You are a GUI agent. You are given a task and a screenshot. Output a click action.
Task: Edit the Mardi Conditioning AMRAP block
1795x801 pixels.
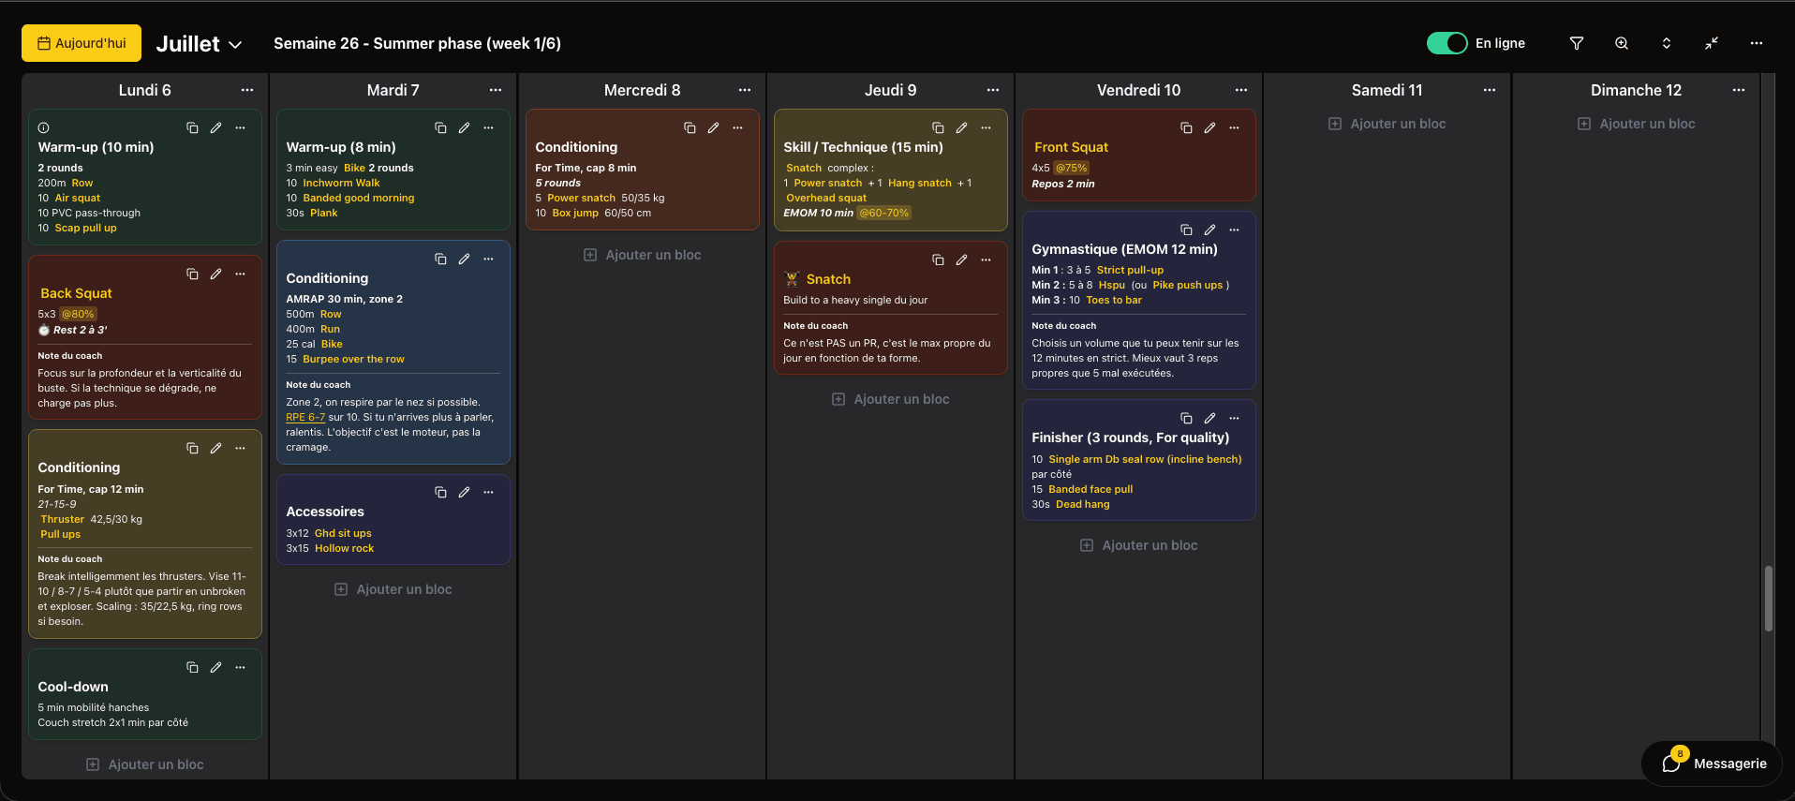465,259
